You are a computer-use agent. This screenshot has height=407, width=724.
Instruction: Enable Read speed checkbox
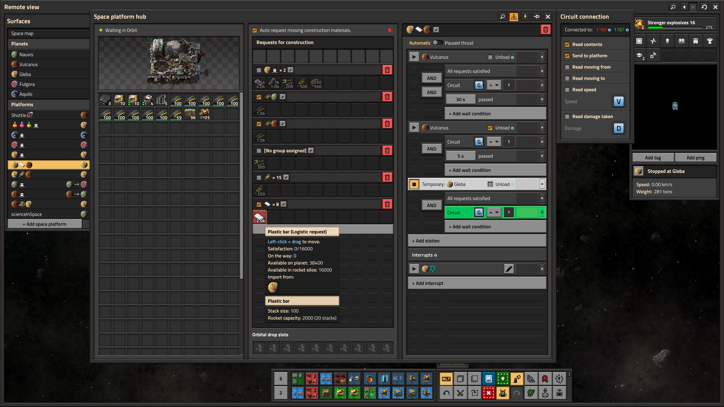pos(567,90)
